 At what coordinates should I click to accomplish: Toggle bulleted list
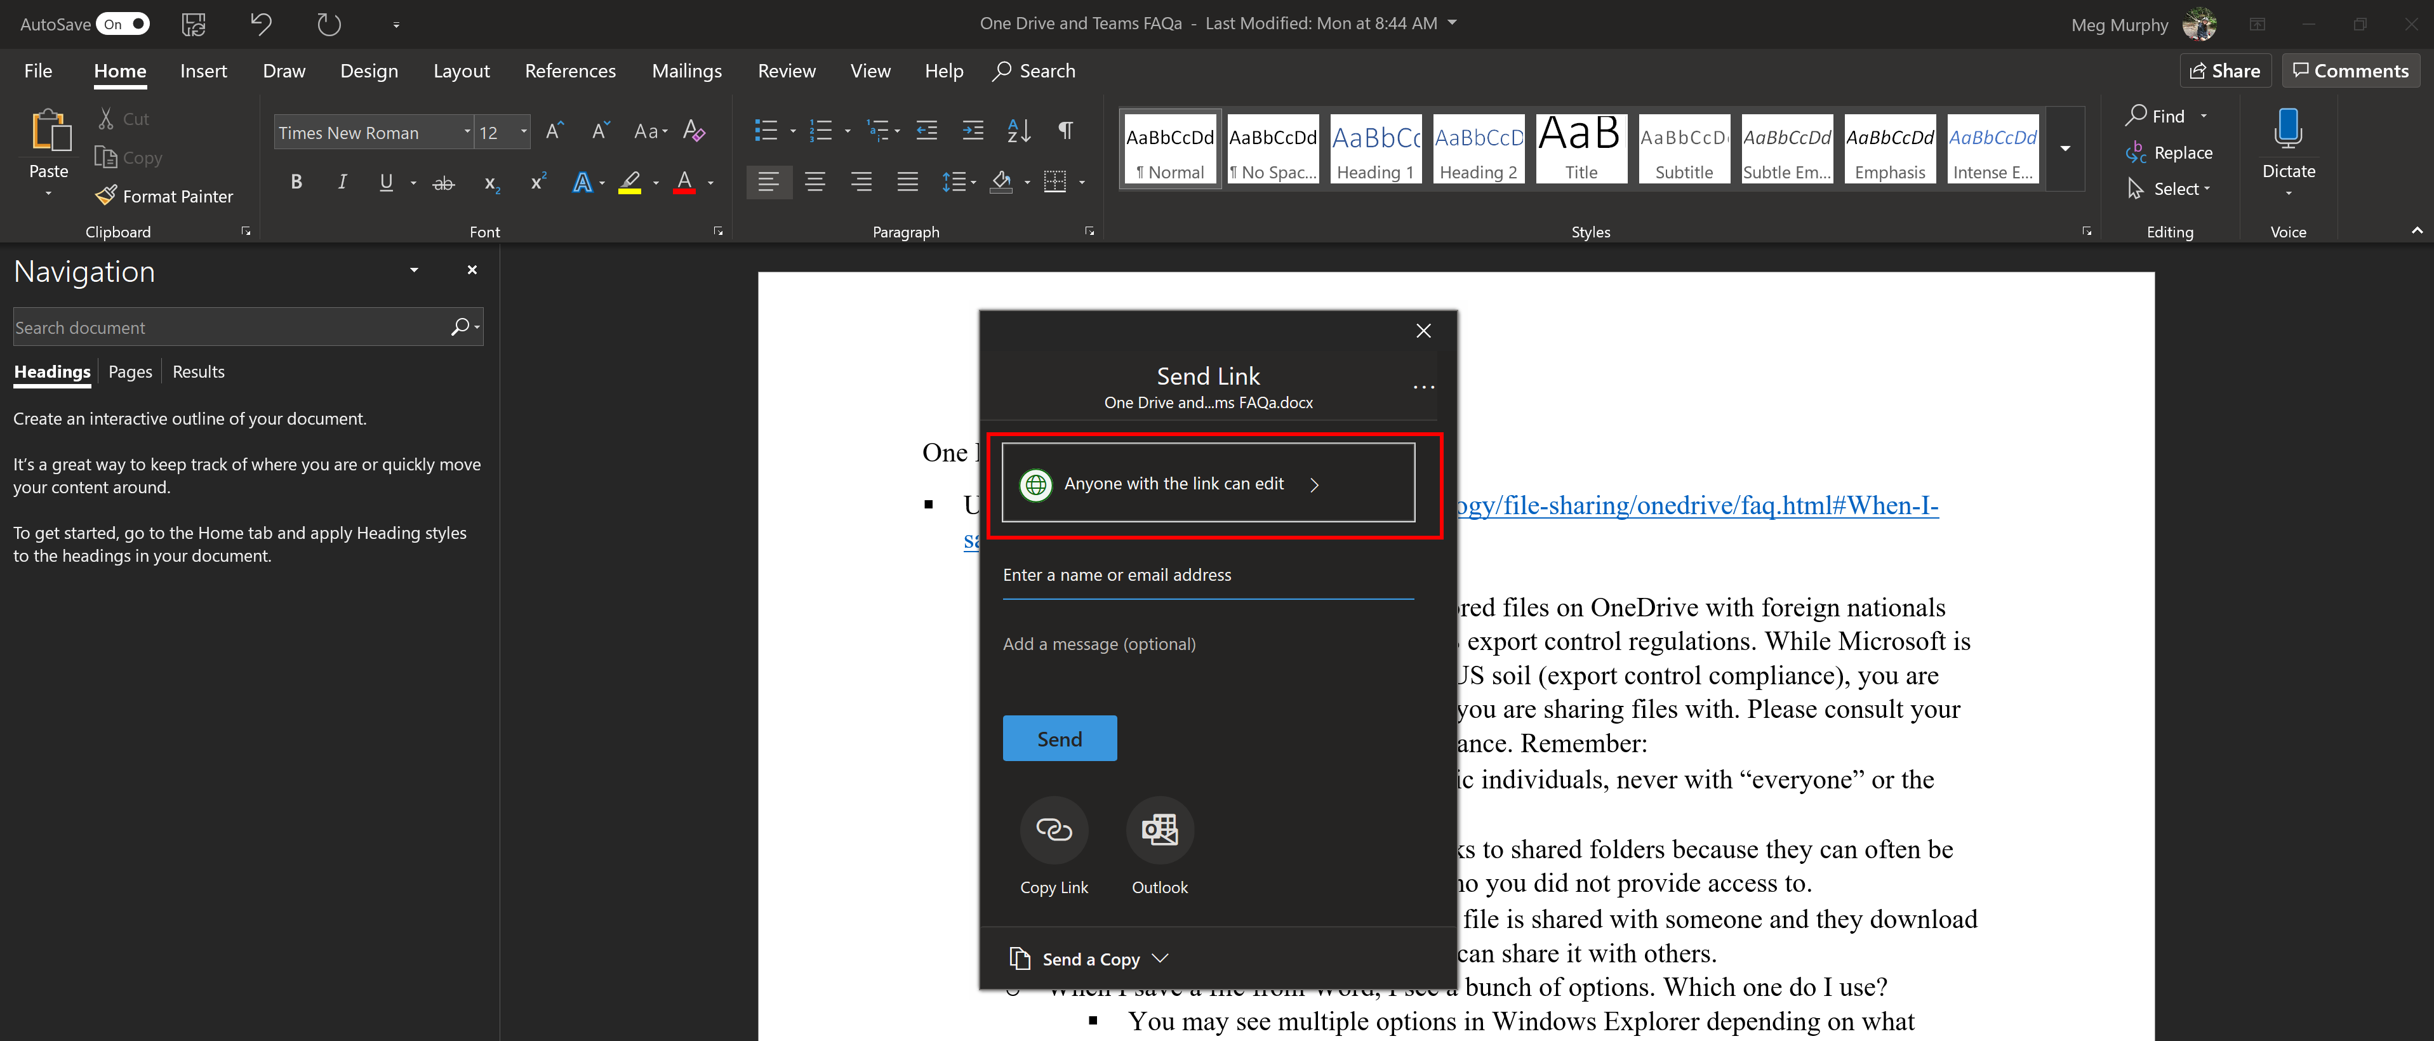point(766,131)
